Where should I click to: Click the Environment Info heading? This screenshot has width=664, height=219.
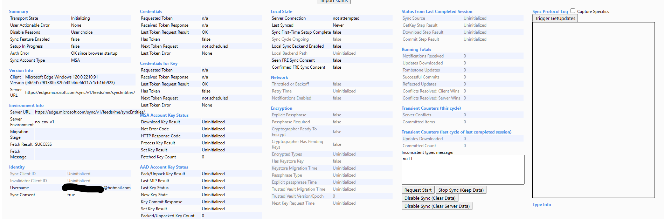point(26,105)
